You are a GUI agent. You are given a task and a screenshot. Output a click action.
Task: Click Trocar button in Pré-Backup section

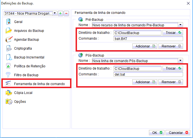click(x=173, y=33)
